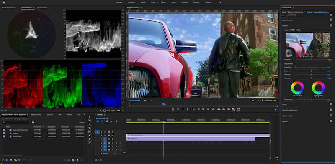The width and height of the screenshot is (335, 164).
Task: Click the Lift button in the Program monitor
Action: [219, 109]
